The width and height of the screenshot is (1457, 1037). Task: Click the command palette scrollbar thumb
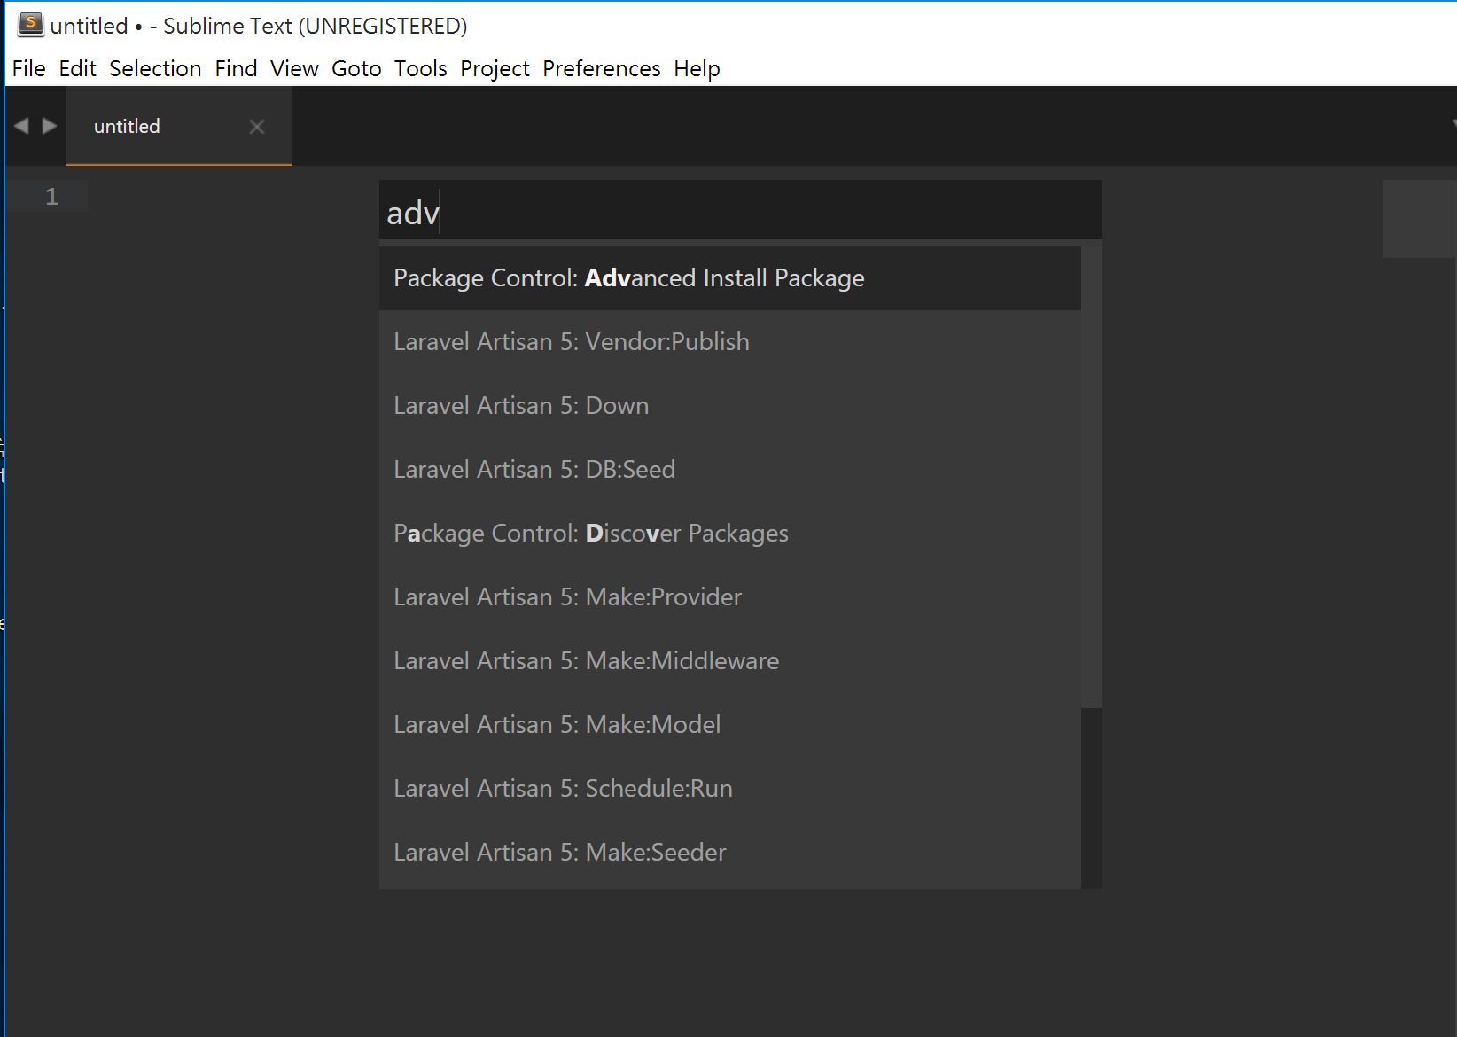[1092, 475]
